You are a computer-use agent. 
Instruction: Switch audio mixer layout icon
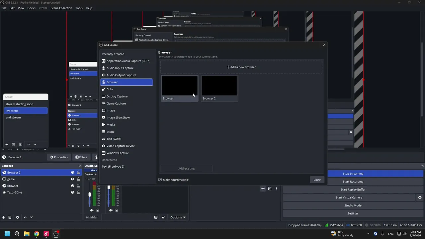pyautogui.click(x=156, y=217)
